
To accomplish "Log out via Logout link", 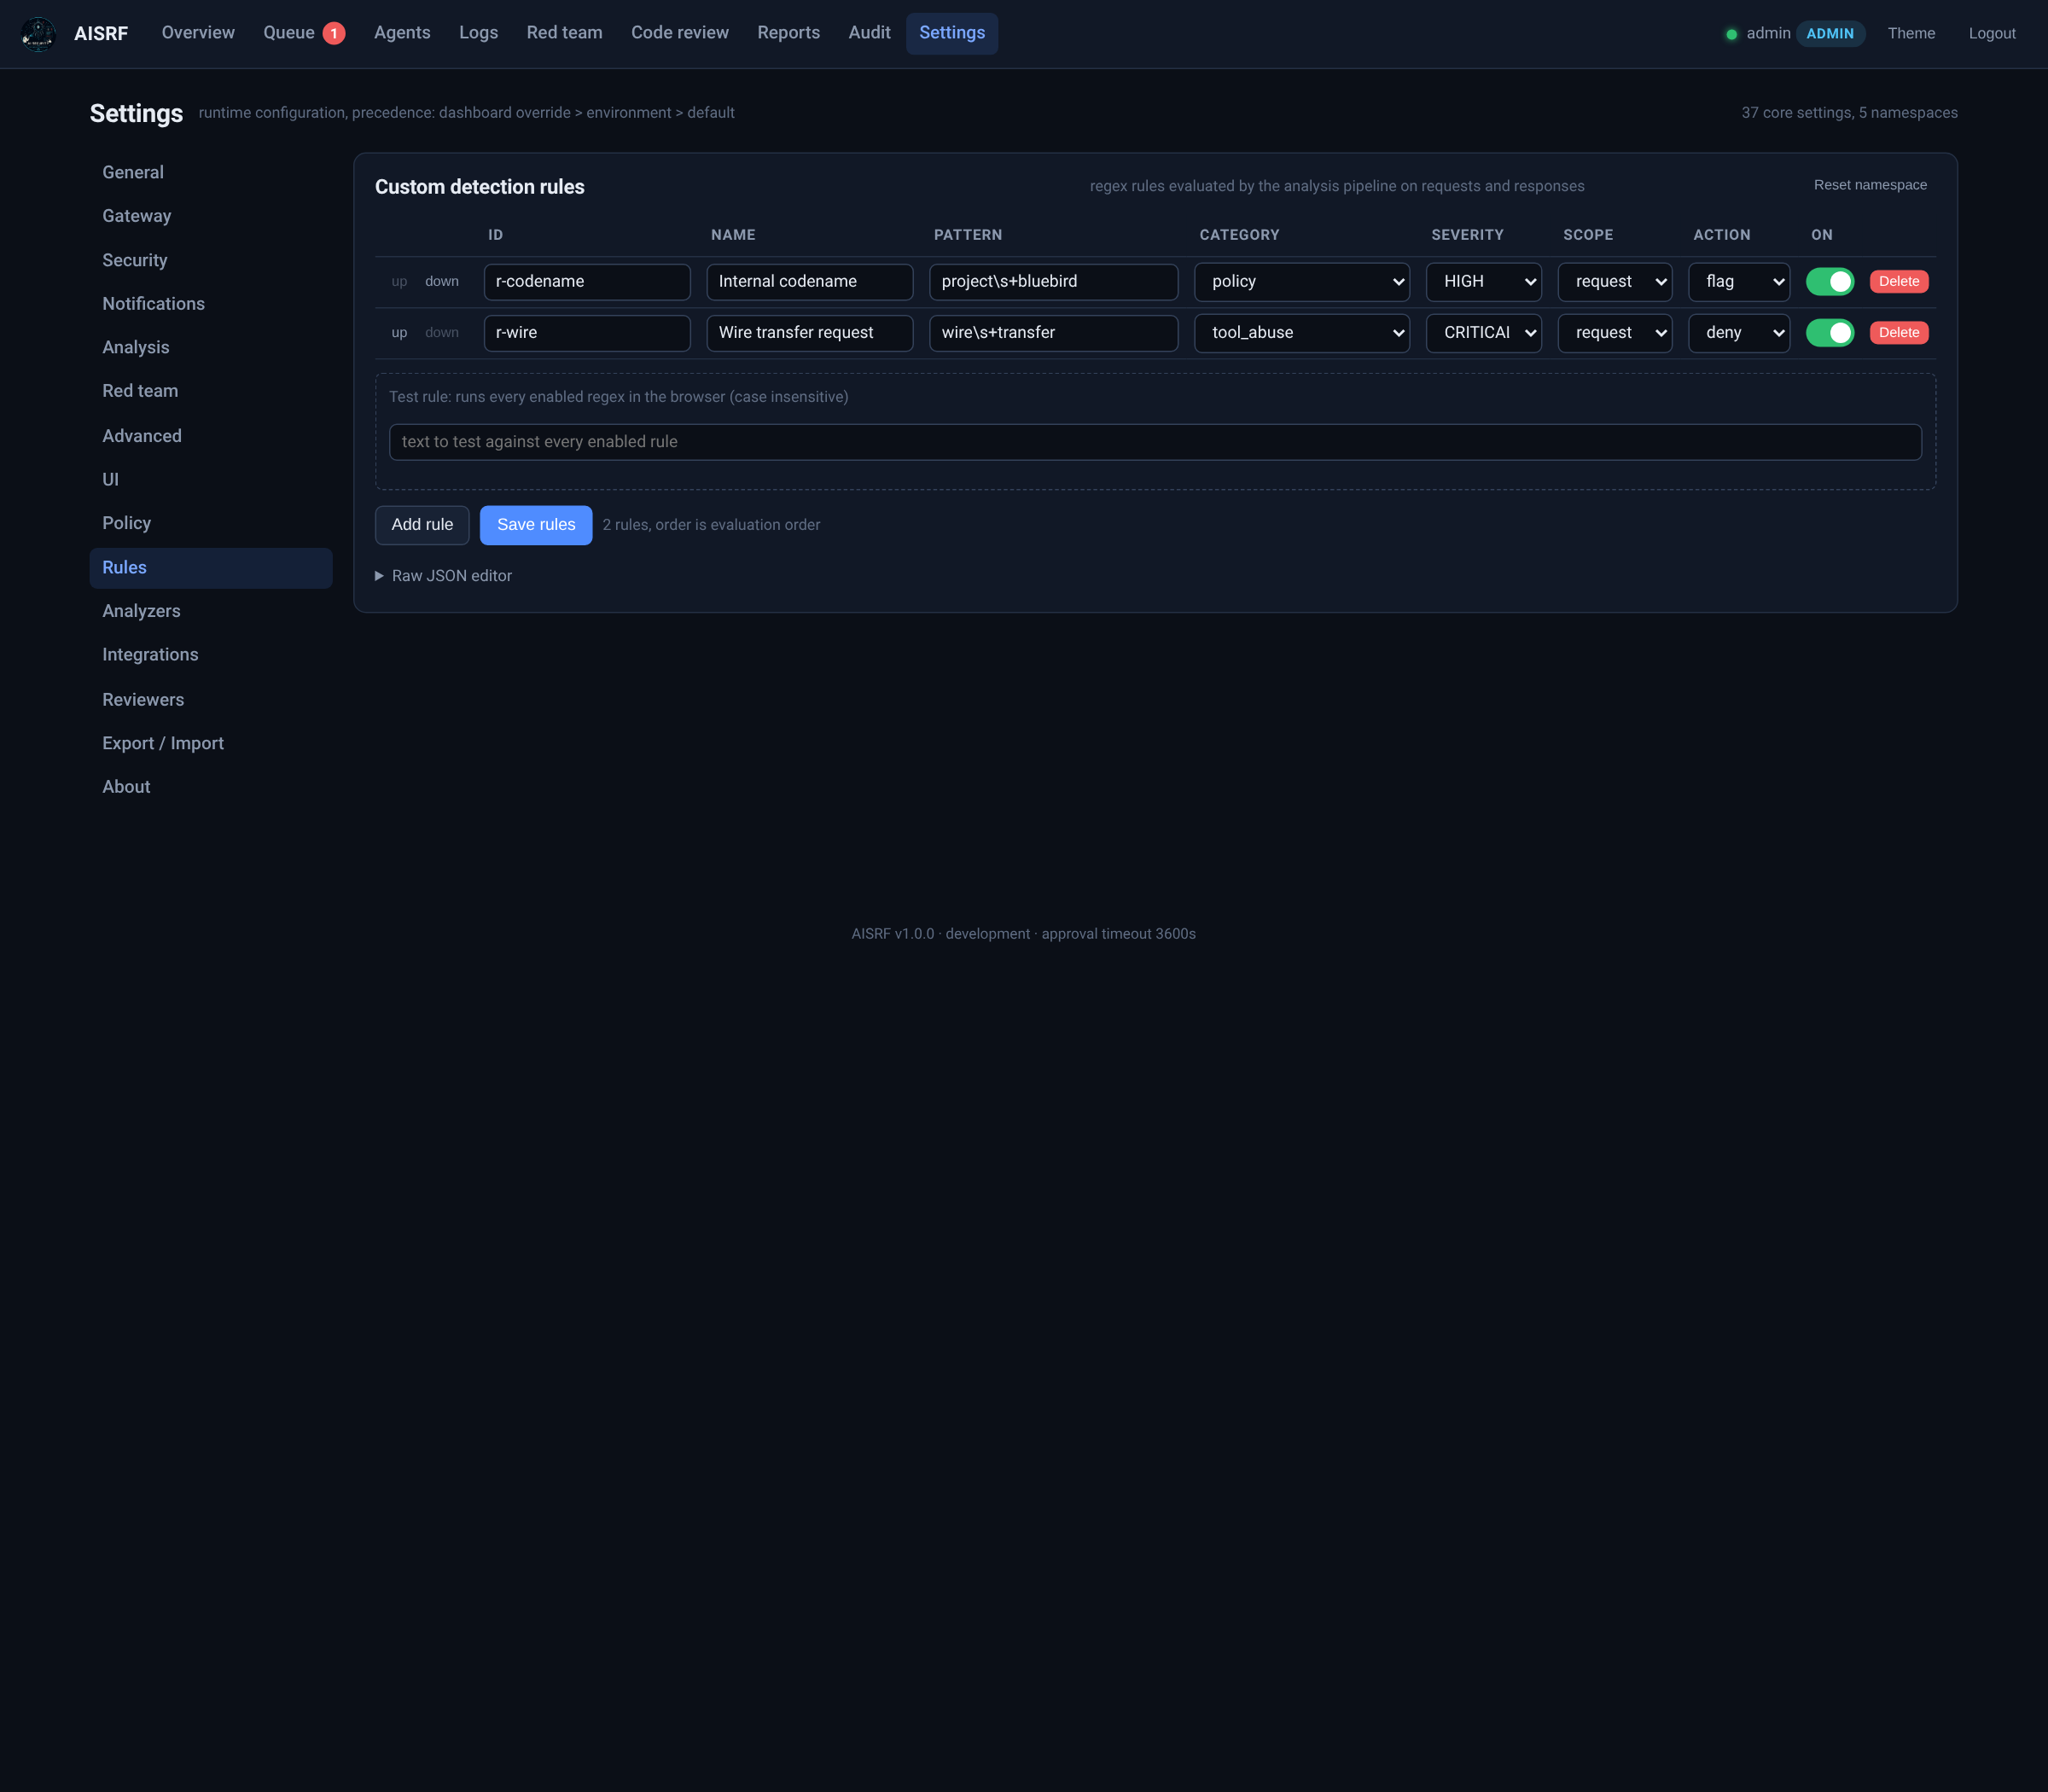I will coord(1991,34).
